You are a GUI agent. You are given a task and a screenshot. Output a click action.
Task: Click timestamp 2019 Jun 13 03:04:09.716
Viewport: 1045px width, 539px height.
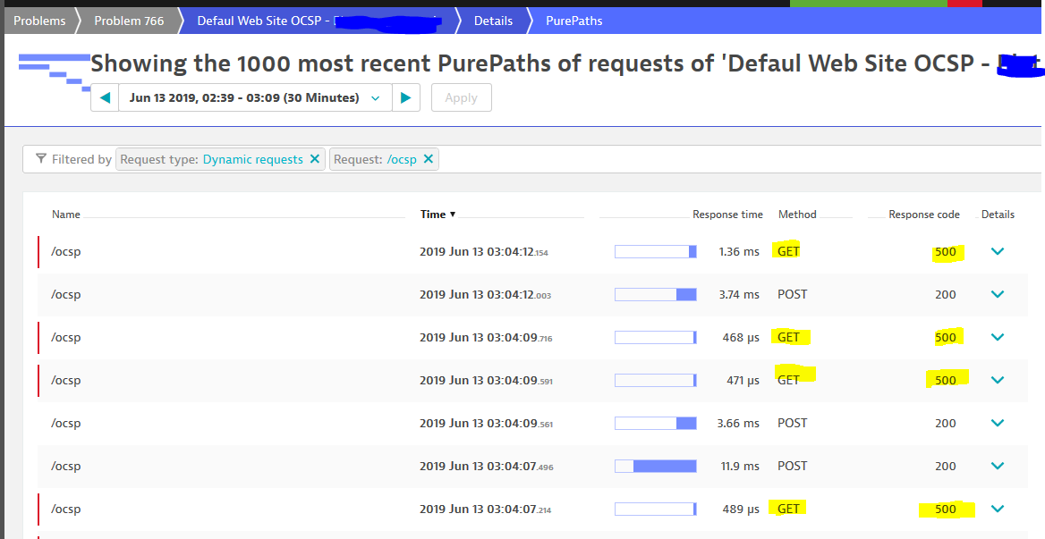pyautogui.click(x=486, y=337)
